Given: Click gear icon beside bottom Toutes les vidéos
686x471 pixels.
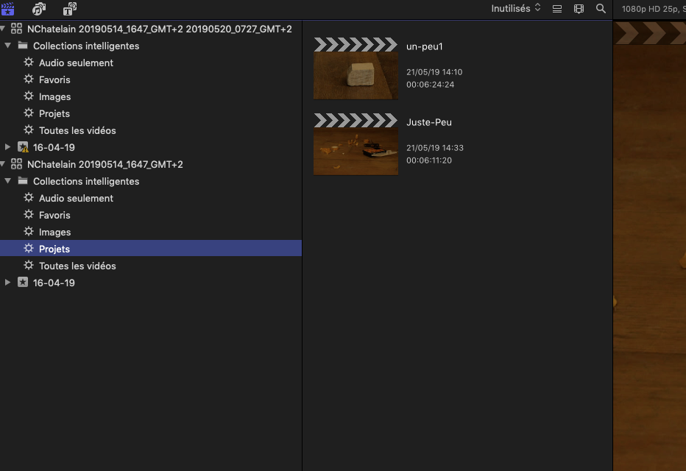Looking at the screenshot, I should [x=29, y=266].
